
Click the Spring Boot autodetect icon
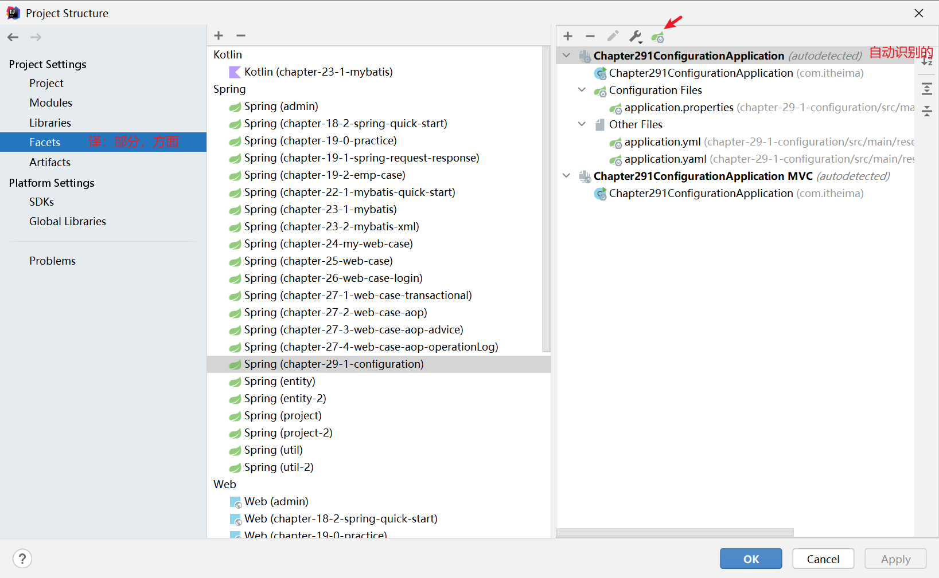tap(658, 37)
